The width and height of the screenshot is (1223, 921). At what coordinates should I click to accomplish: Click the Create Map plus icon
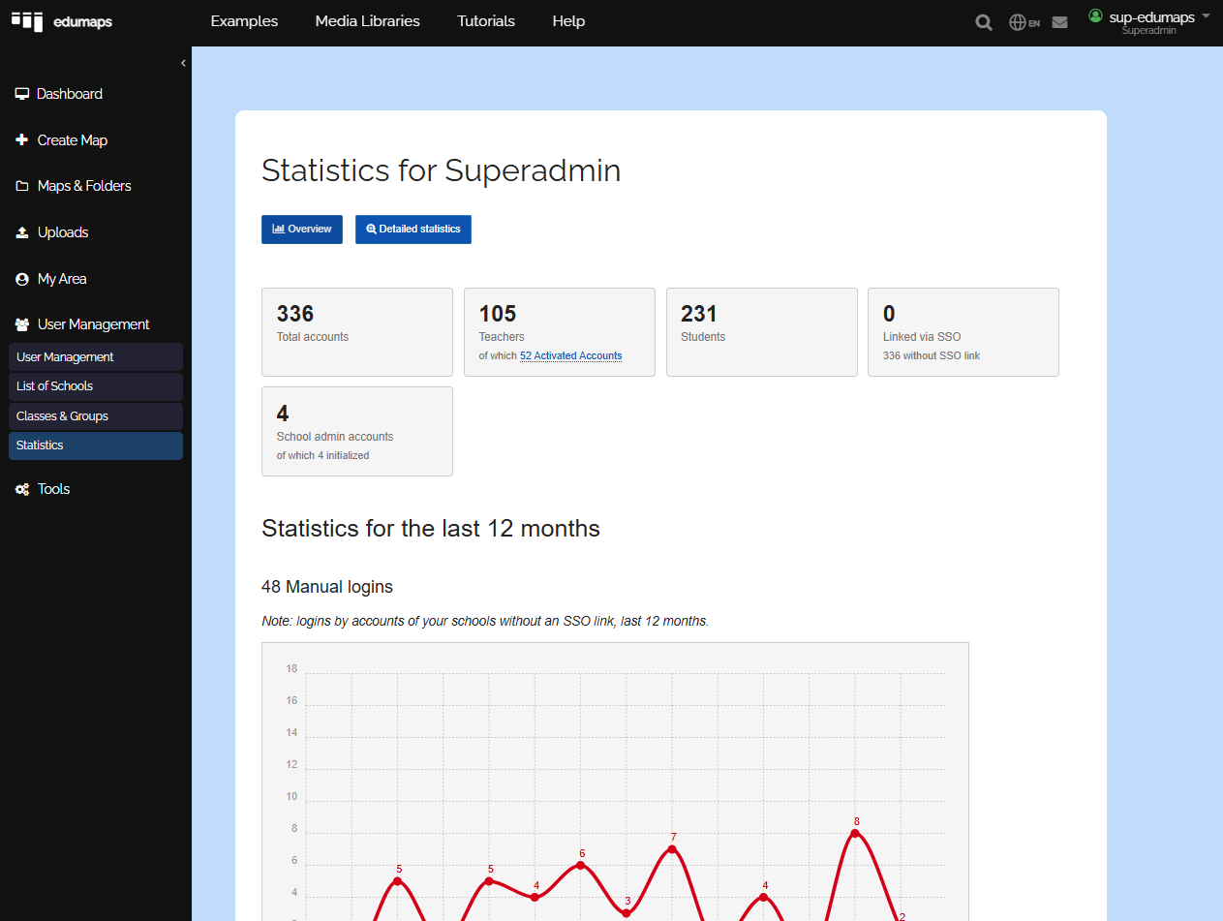click(22, 140)
